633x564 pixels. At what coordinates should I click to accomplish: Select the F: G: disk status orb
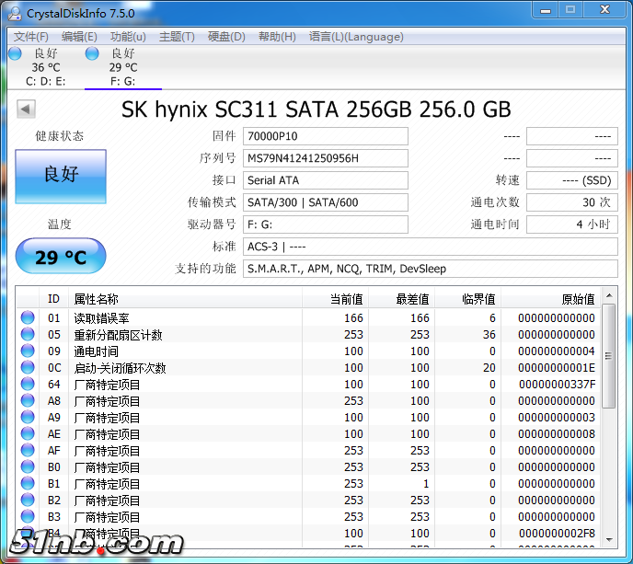[x=92, y=53]
